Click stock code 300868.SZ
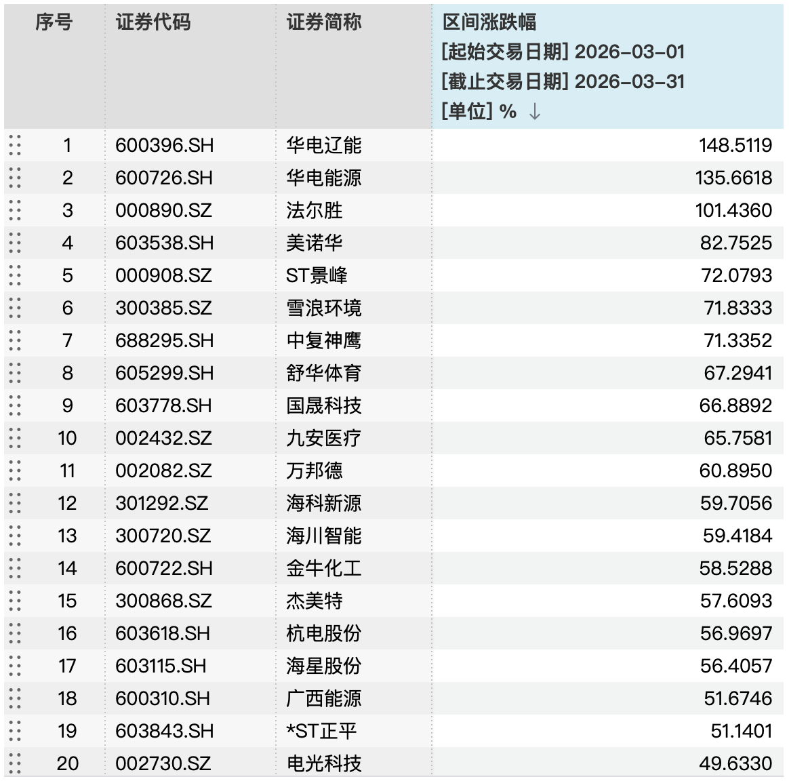 (x=164, y=601)
